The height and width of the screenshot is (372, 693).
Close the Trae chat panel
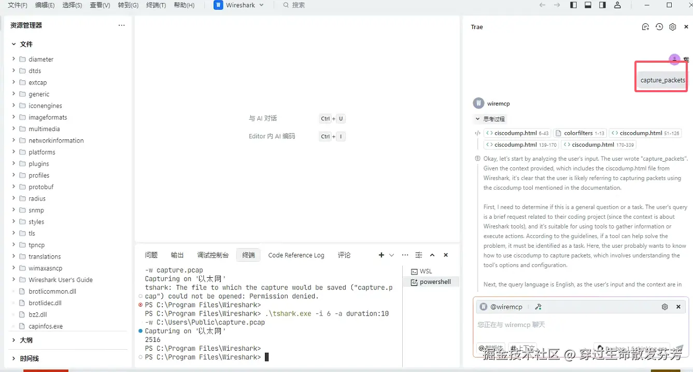(x=686, y=27)
